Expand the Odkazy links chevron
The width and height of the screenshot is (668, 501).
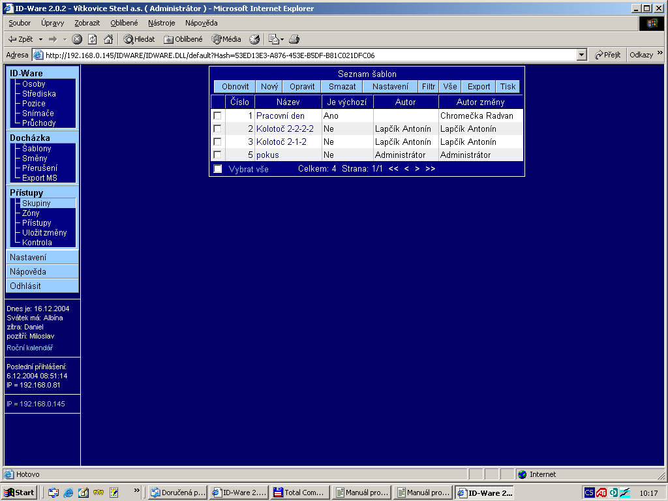pyautogui.click(x=660, y=53)
